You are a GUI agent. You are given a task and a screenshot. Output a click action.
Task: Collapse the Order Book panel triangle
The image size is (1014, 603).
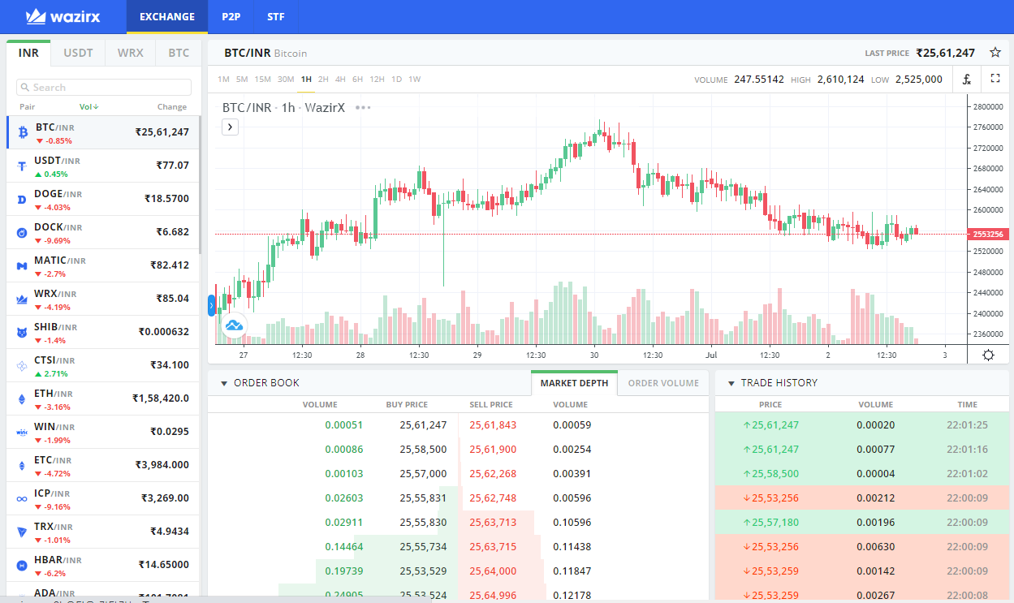pos(222,383)
